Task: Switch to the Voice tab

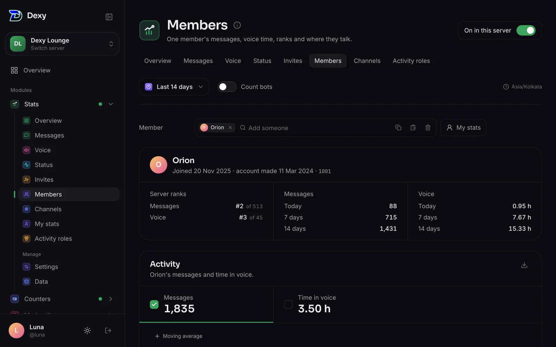Action: click(233, 61)
